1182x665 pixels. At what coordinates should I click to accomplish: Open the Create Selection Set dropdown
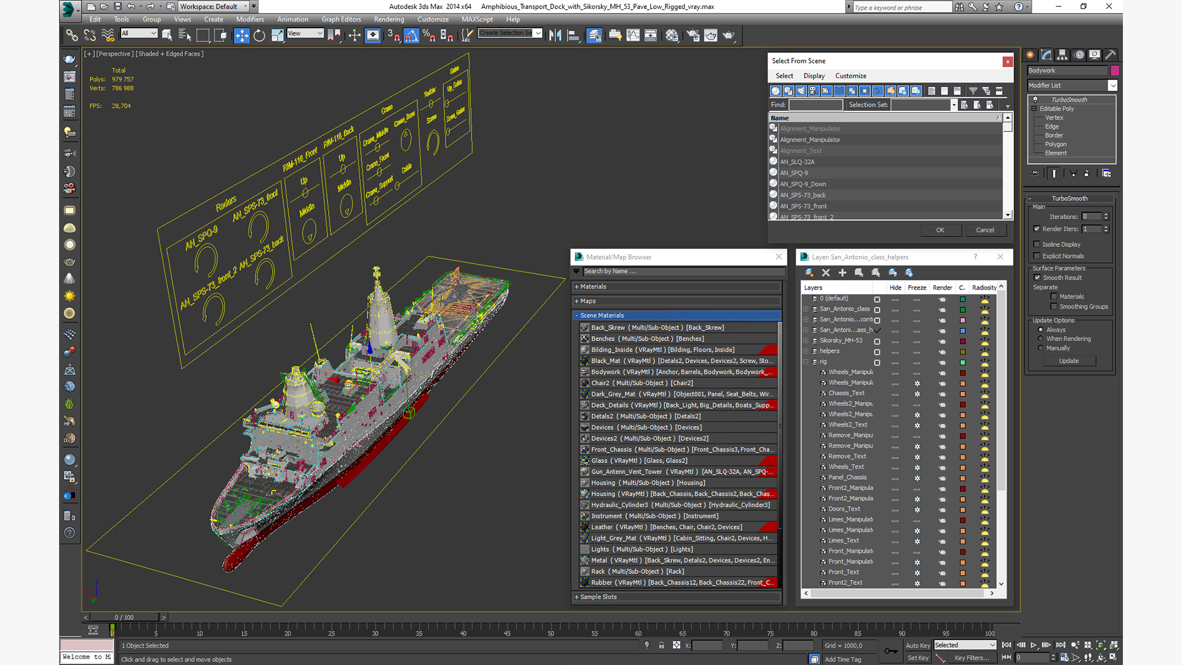coord(510,33)
